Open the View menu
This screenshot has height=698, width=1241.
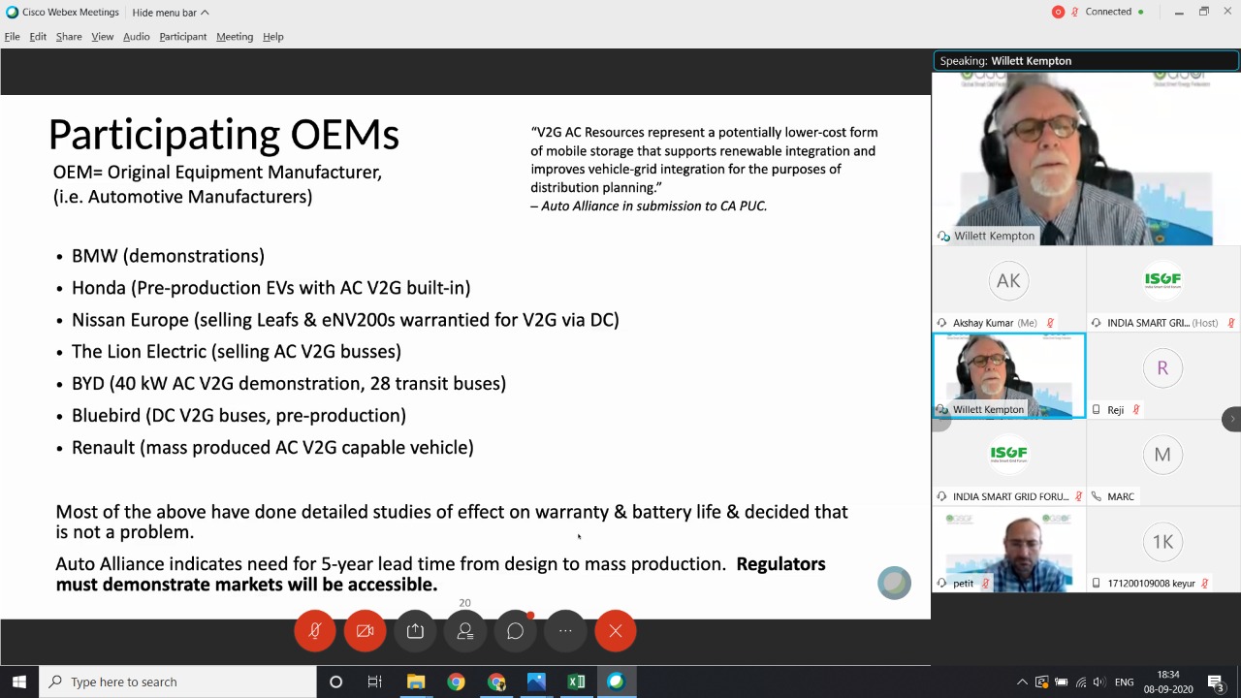click(x=102, y=36)
